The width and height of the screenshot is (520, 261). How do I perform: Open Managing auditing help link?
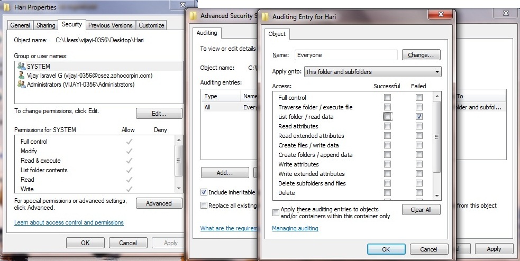pyautogui.click(x=295, y=228)
